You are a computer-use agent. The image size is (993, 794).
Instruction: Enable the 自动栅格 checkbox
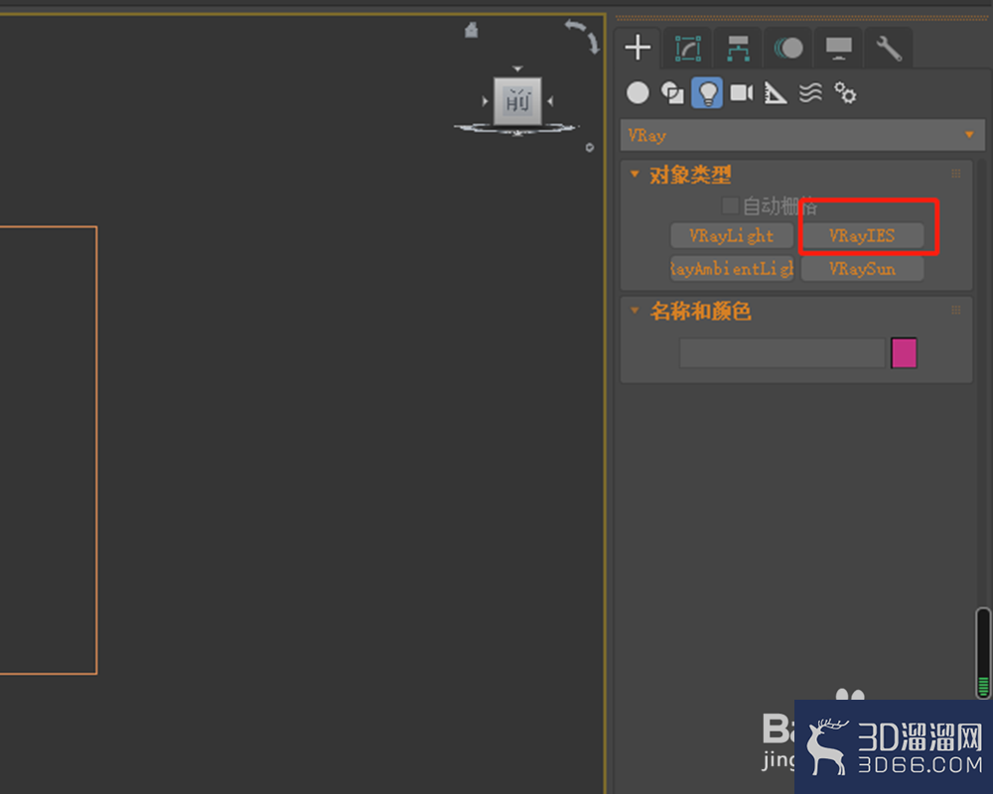730,205
